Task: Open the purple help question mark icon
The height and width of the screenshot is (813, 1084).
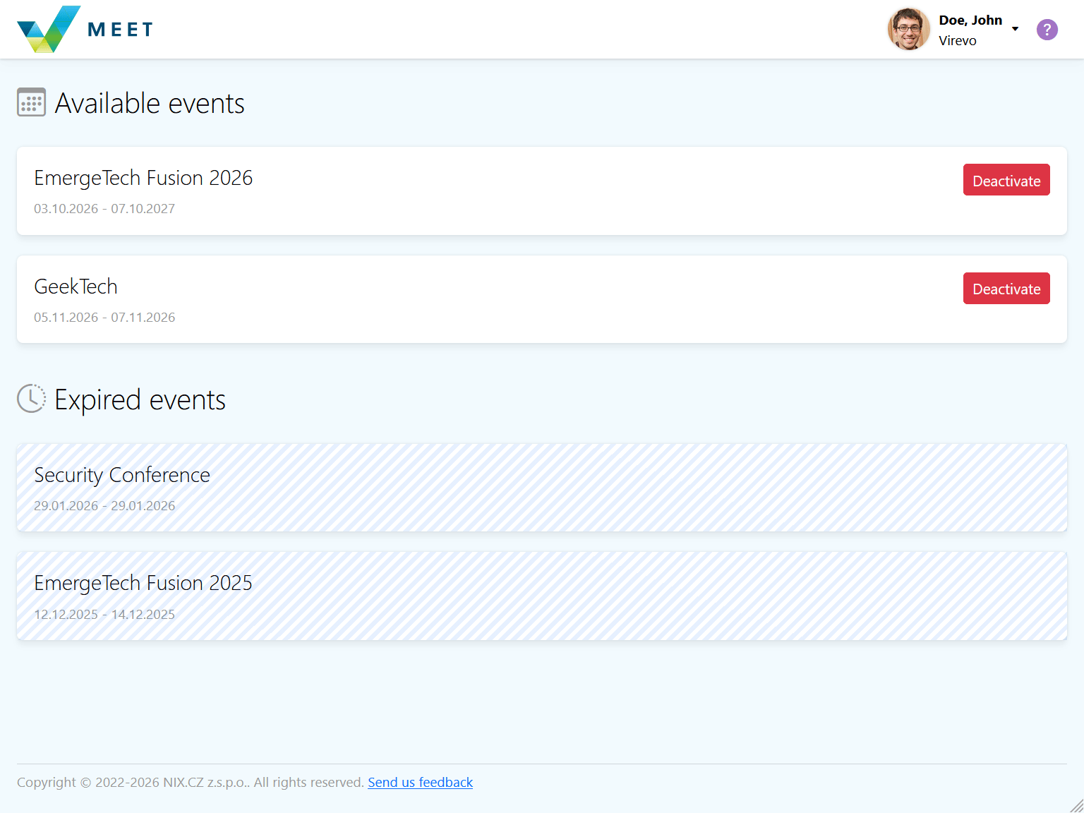Action: (x=1047, y=30)
